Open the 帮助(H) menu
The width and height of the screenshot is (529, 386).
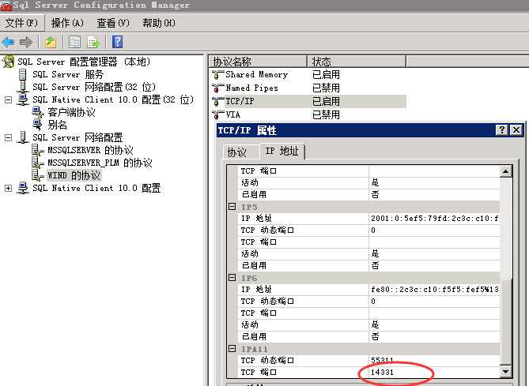(x=159, y=23)
